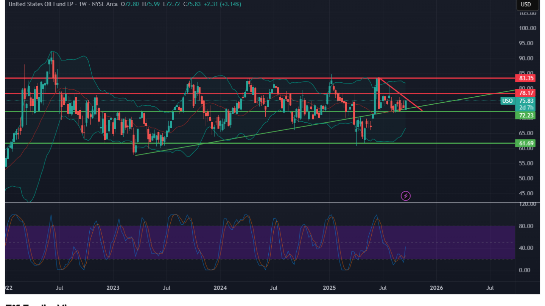Click the 2023 label on time axis
Viewport: 545px width, 306px height.
113,288
